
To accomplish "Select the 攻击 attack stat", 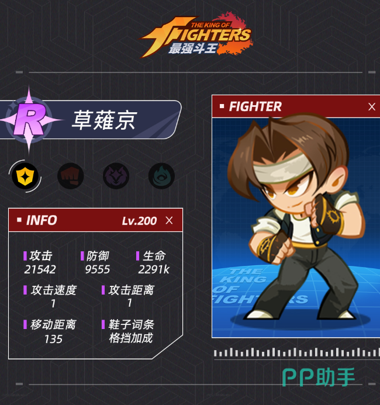I will 40,262.
